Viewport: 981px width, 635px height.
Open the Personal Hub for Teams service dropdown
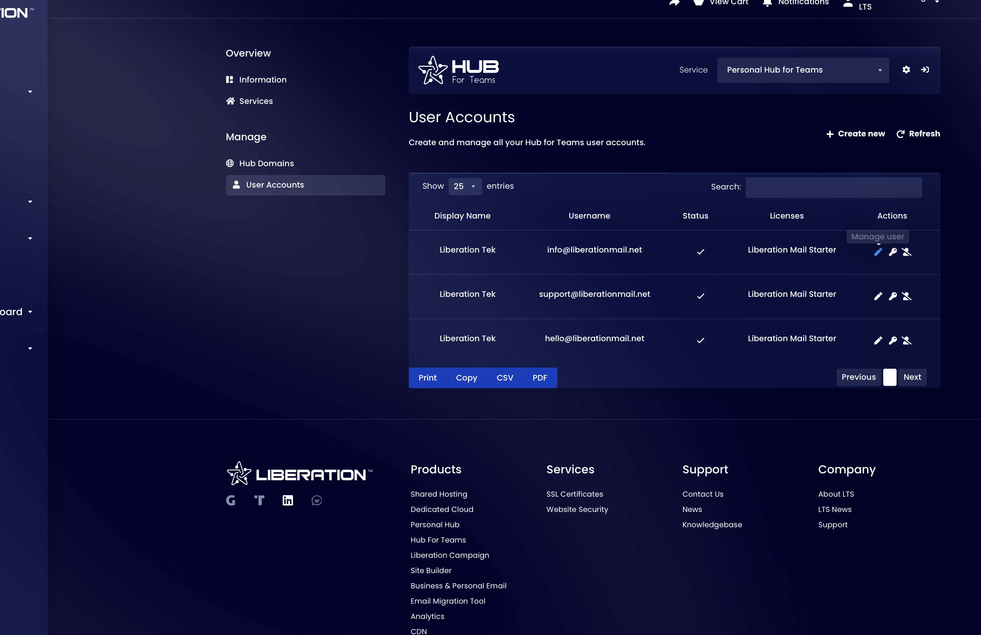[x=803, y=70]
